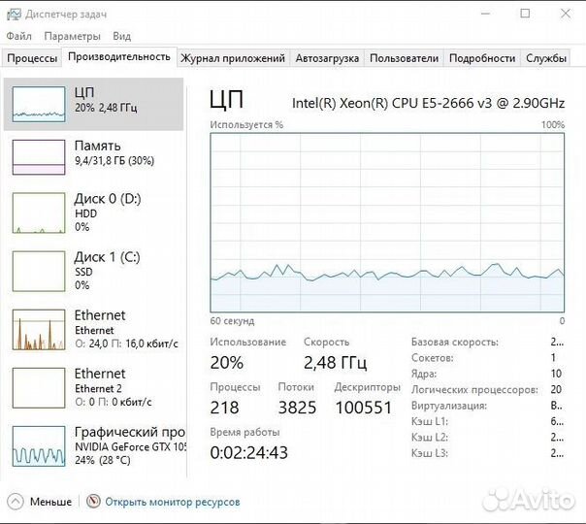Click the Виртуализация label
This screenshot has height=524, width=586.
449,406
